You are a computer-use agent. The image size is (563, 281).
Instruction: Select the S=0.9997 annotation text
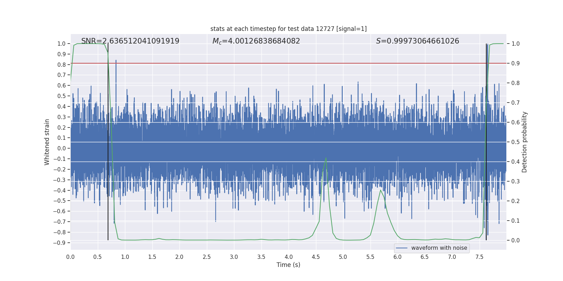(x=417, y=41)
